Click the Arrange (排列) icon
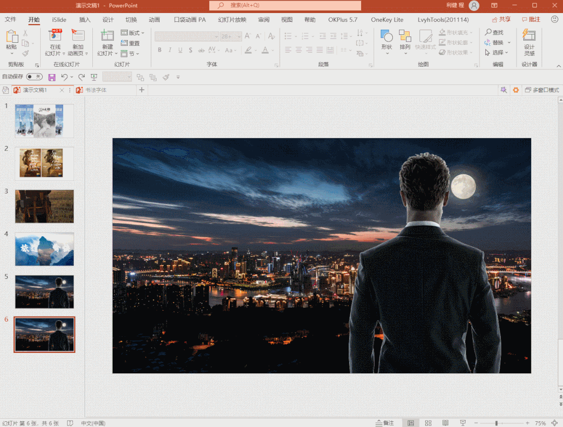Viewport: 563px width, 427px height. (x=405, y=38)
